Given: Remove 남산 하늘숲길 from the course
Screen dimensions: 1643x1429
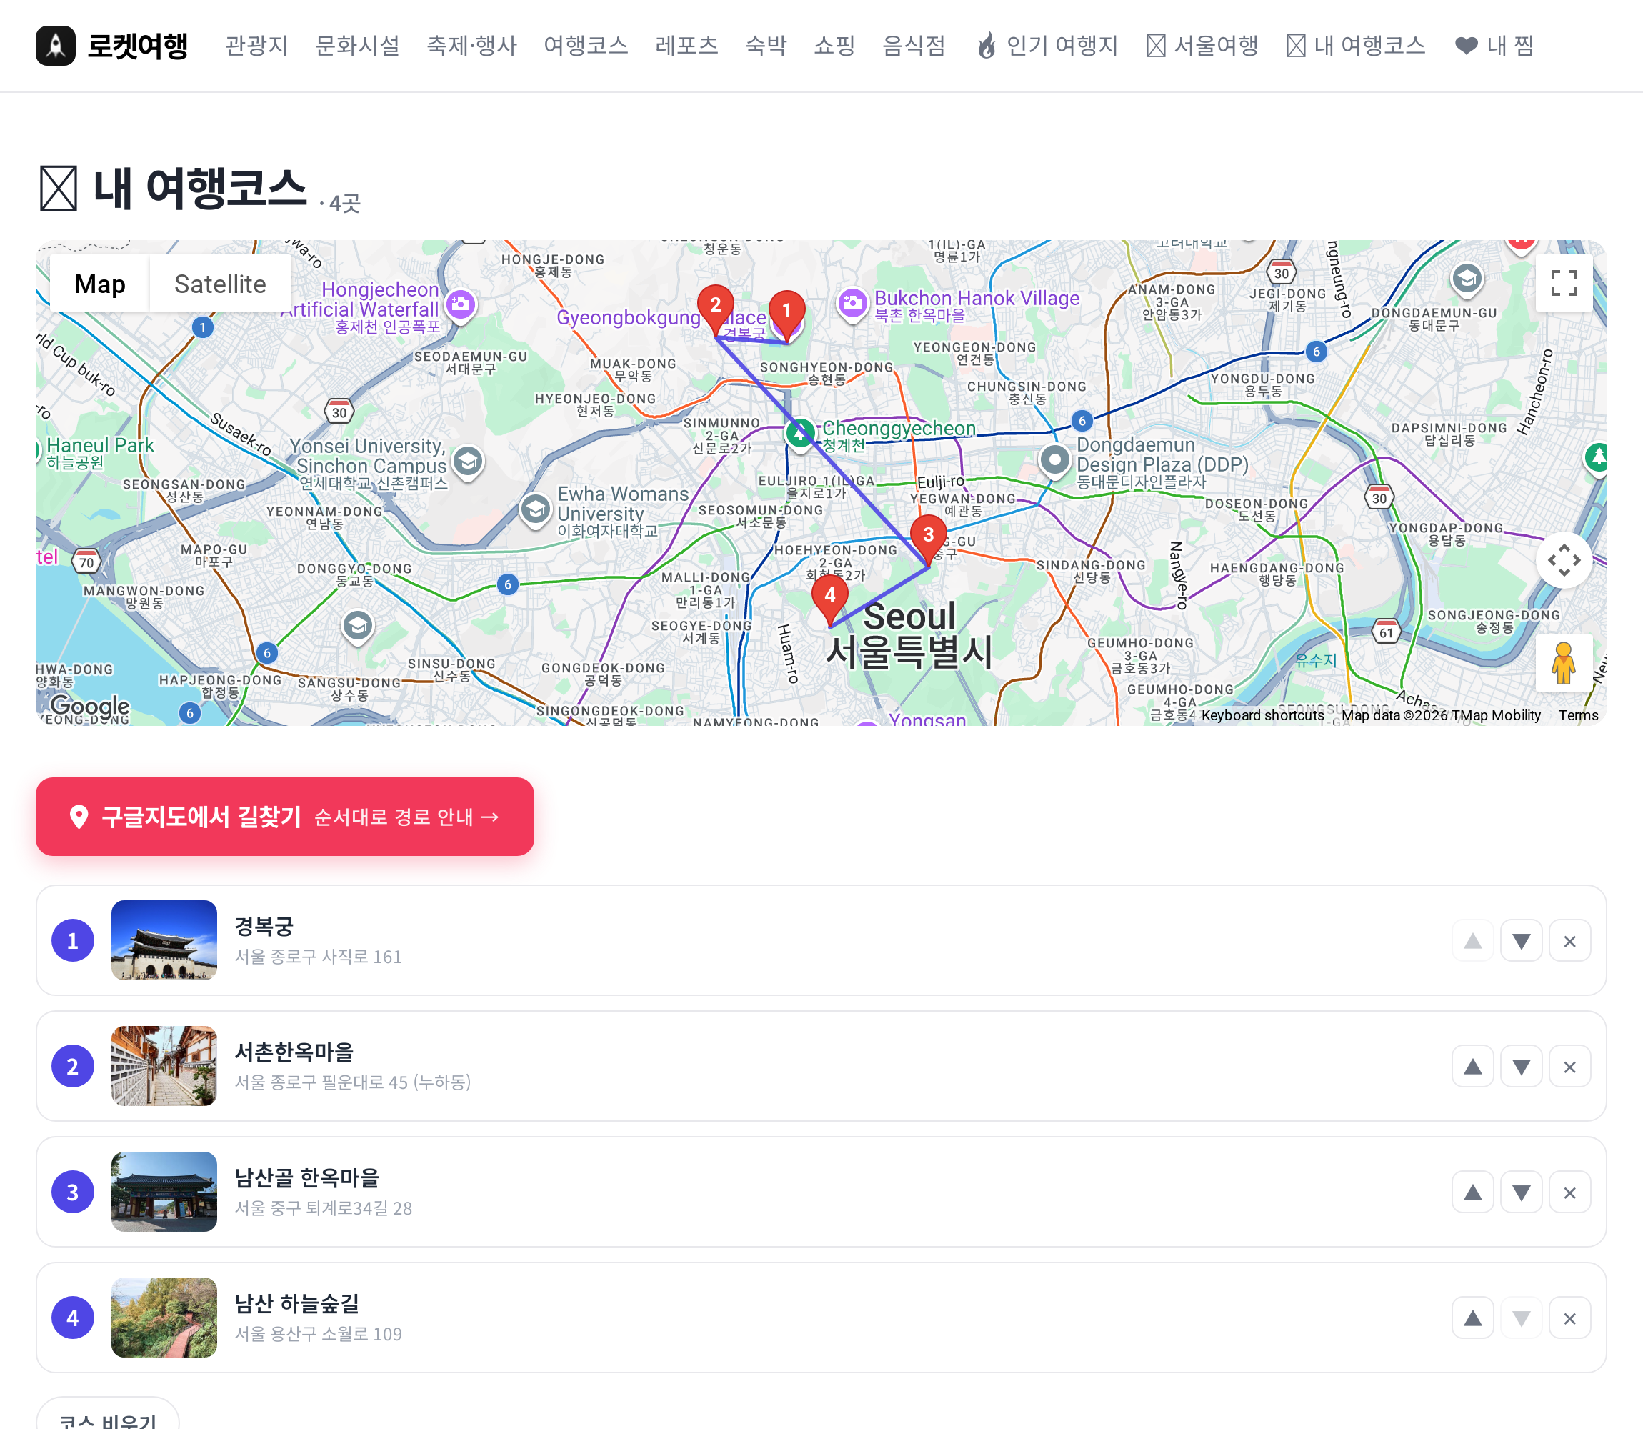Looking at the screenshot, I should (x=1569, y=1318).
